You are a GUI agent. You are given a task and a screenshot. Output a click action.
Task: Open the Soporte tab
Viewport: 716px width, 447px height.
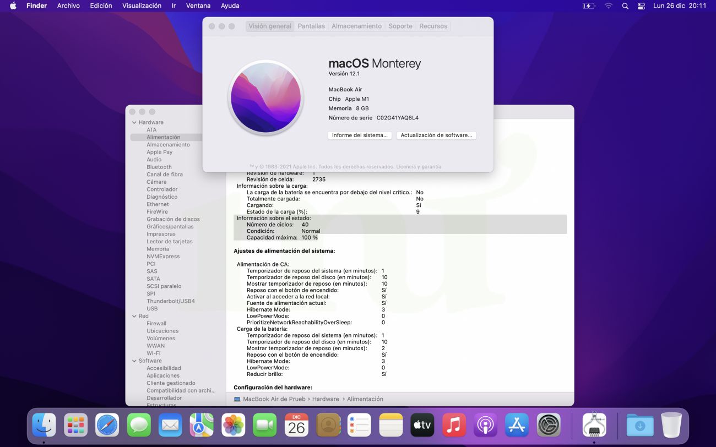point(400,26)
